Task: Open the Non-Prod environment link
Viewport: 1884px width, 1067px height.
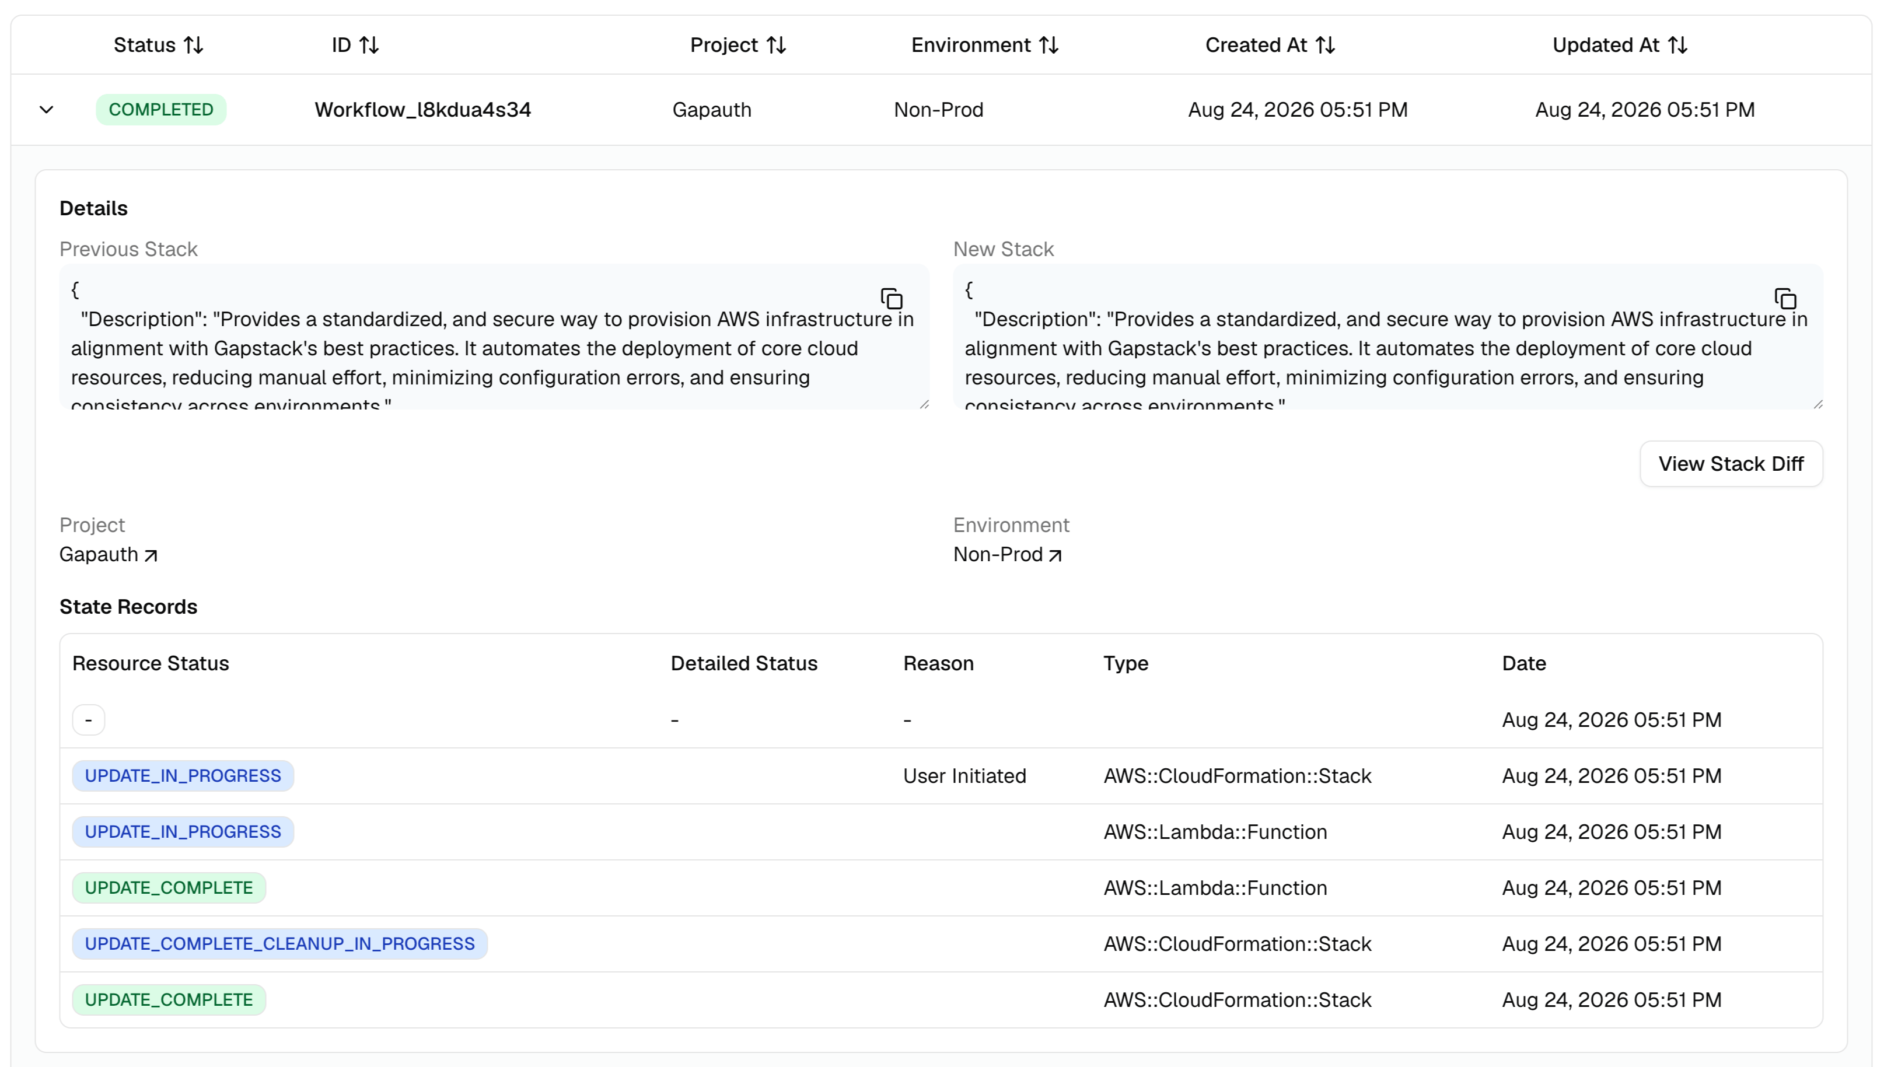Action: coord(1008,555)
